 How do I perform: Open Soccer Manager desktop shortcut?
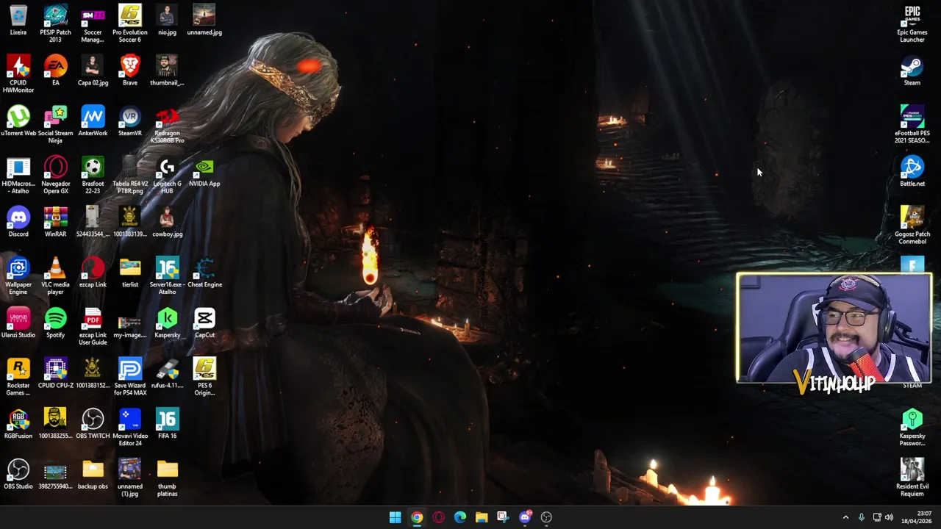pyautogui.click(x=93, y=24)
